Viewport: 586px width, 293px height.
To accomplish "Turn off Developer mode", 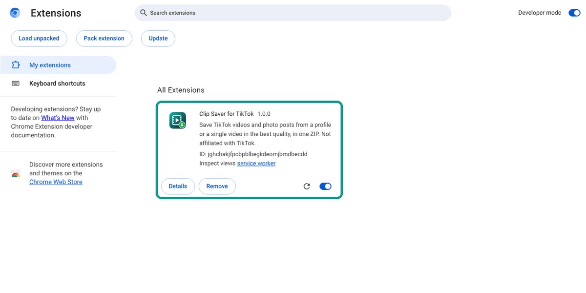I will click(x=574, y=13).
